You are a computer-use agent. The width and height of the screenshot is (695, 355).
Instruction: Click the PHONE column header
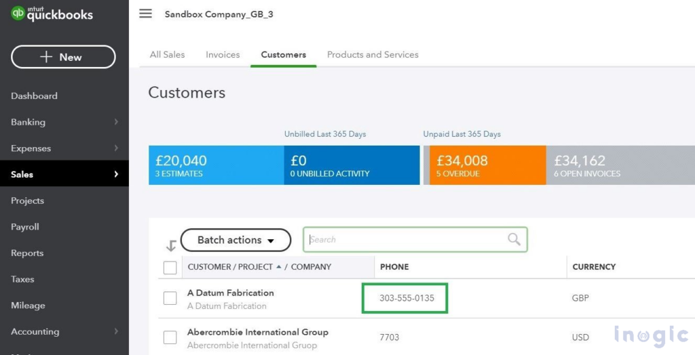point(394,267)
